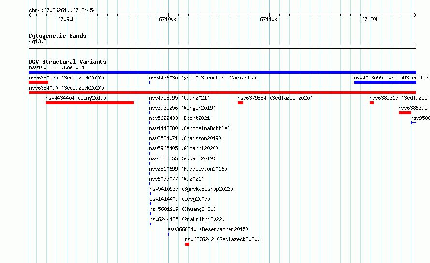Open nsv3382555 (Audano2019) variant

pos(182,158)
